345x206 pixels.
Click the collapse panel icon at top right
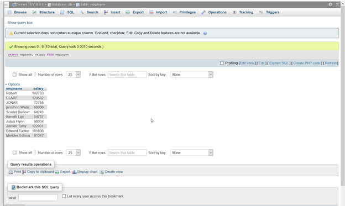point(337,4)
